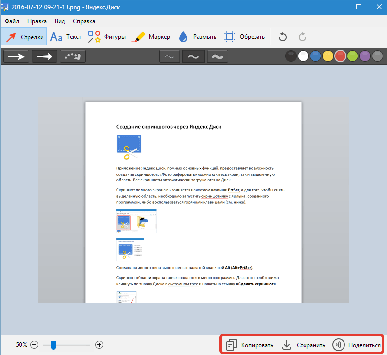Activate the Маркер highlighter tool
Screen dimensions: 387x355
click(x=151, y=37)
